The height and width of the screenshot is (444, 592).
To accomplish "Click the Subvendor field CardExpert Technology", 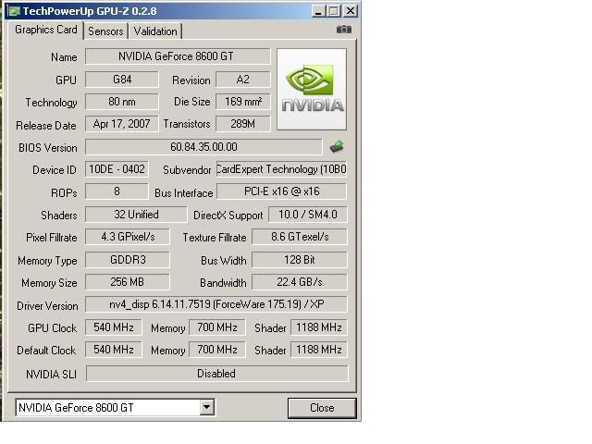I will pos(281,169).
